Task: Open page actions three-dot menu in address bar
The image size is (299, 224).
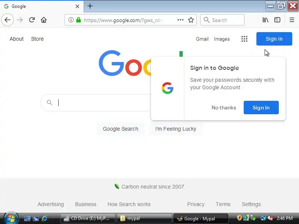Action: [181, 20]
